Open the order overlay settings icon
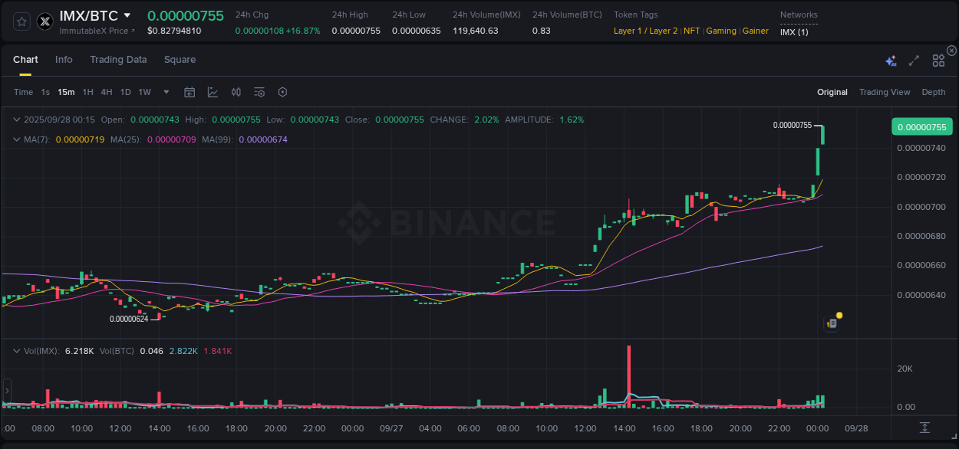959x449 pixels. [259, 92]
